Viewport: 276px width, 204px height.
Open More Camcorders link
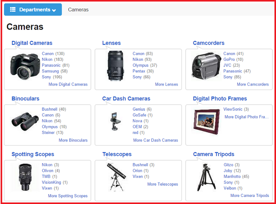[253, 84]
